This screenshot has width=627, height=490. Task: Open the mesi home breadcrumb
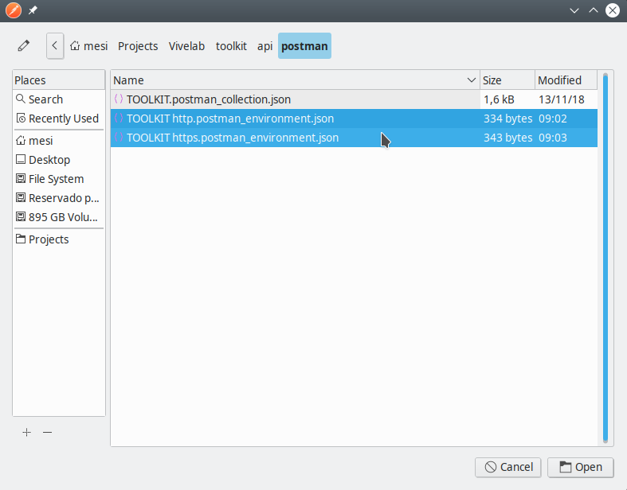(x=88, y=46)
